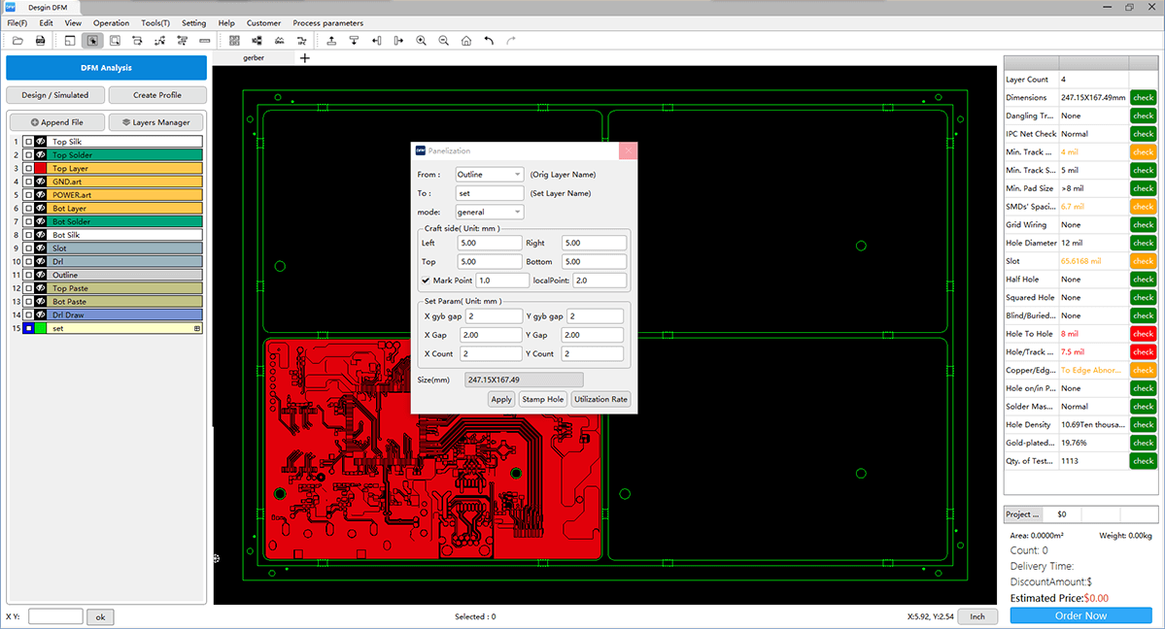Click the print icon in toolbar
1165x629 pixels.
[41, 41]
